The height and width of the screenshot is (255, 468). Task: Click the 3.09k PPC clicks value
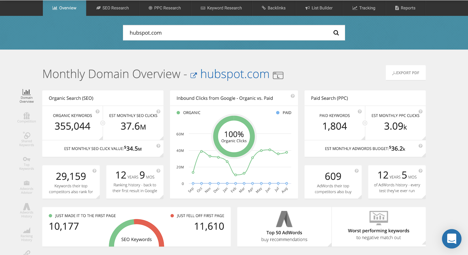point(395,126)
